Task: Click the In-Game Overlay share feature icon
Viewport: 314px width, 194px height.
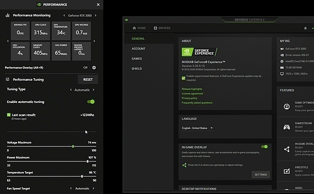Action: (287, 149)
